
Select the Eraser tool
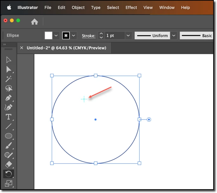pos(9,164)
